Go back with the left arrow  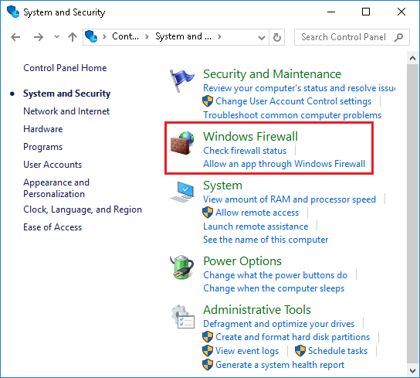point(15,37)
